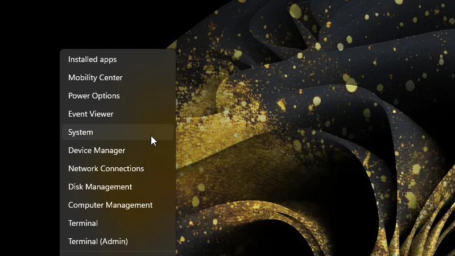455x256 pixels.
Task: Open Terminal (Admin) entry
Action: (x=118, y=241)
